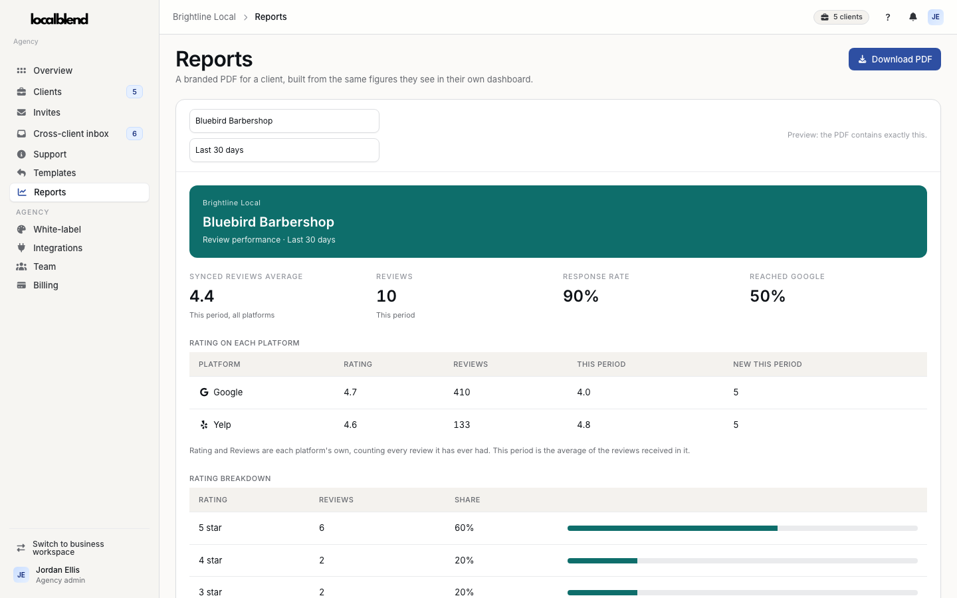Click the Share column header

(467, 500)
